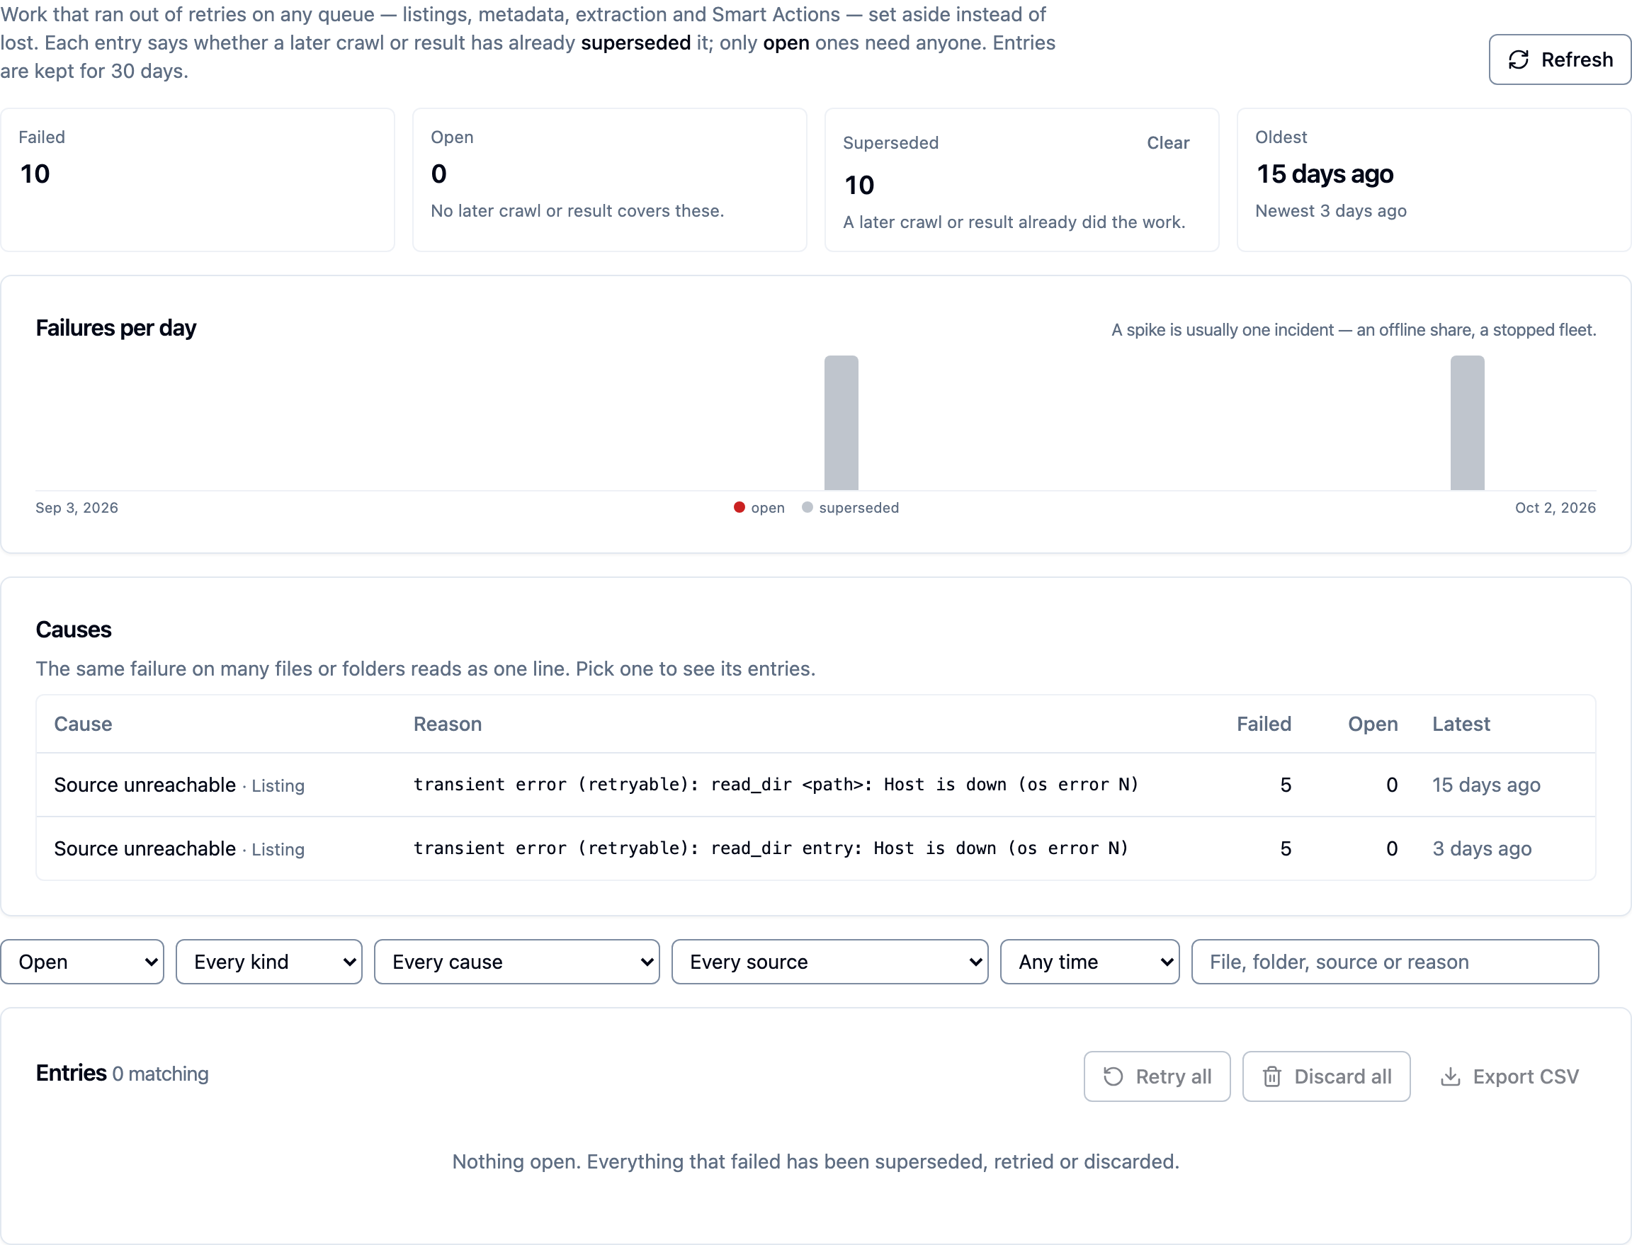Select the read_dir entry Host is down cause row
The width and height of the screenshot is (1632, 1245).
(x=815, y=848)
